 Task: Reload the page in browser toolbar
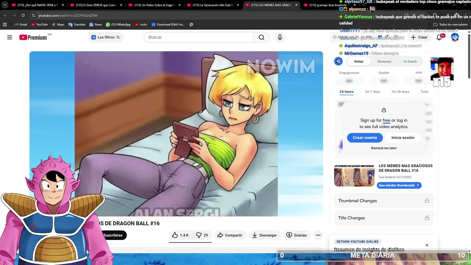coord(23,15)
